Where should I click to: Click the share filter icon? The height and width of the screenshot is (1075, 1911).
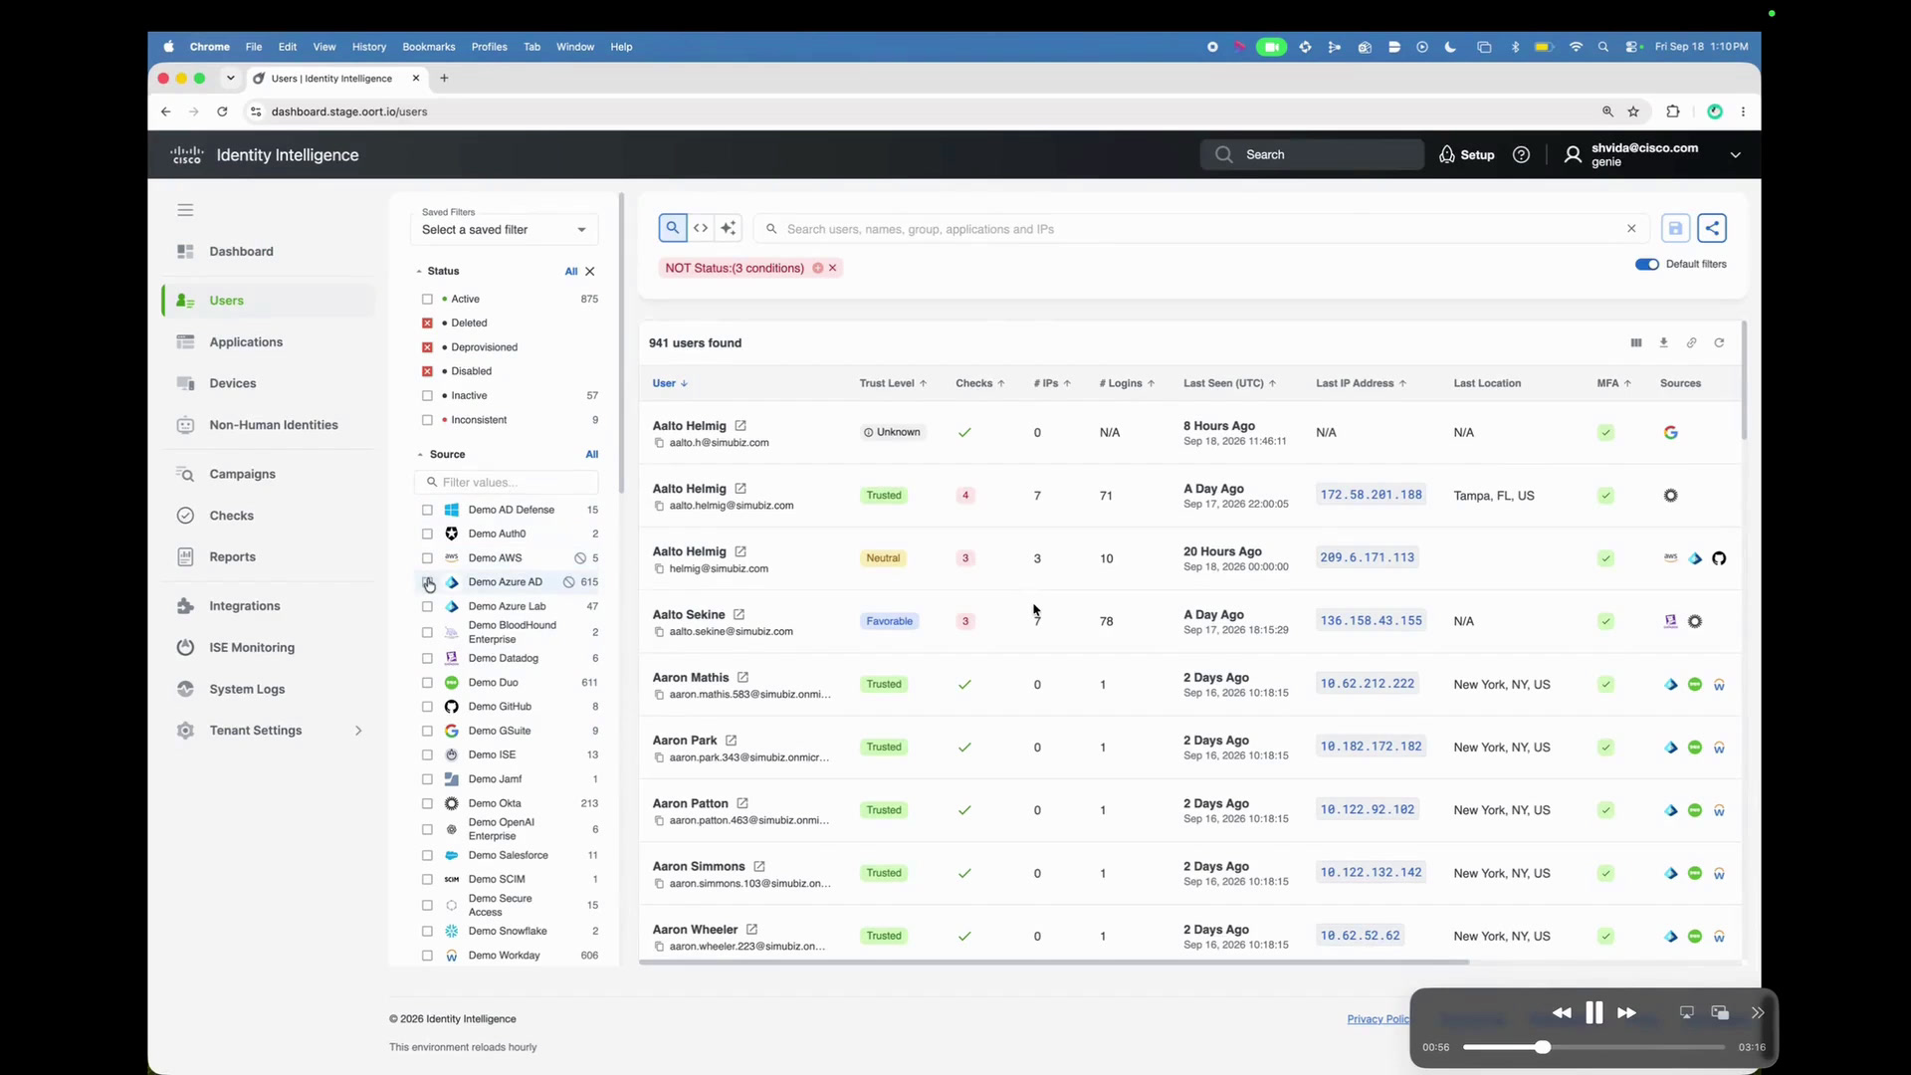click(x=1712, y=229)
